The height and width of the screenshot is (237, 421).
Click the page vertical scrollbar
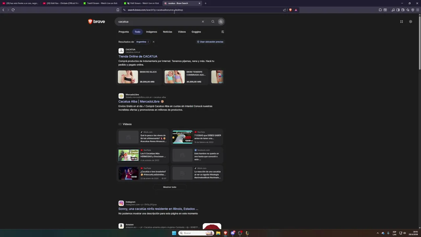click(x=420, y=43)
